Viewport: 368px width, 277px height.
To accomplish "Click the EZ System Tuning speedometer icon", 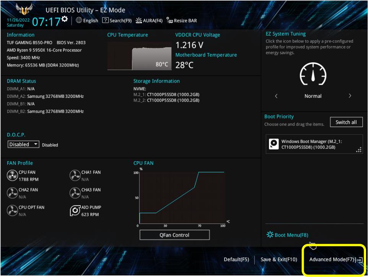I will click(313, 74).
